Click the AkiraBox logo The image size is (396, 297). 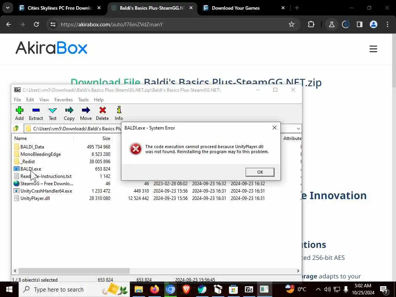(51, 48)
